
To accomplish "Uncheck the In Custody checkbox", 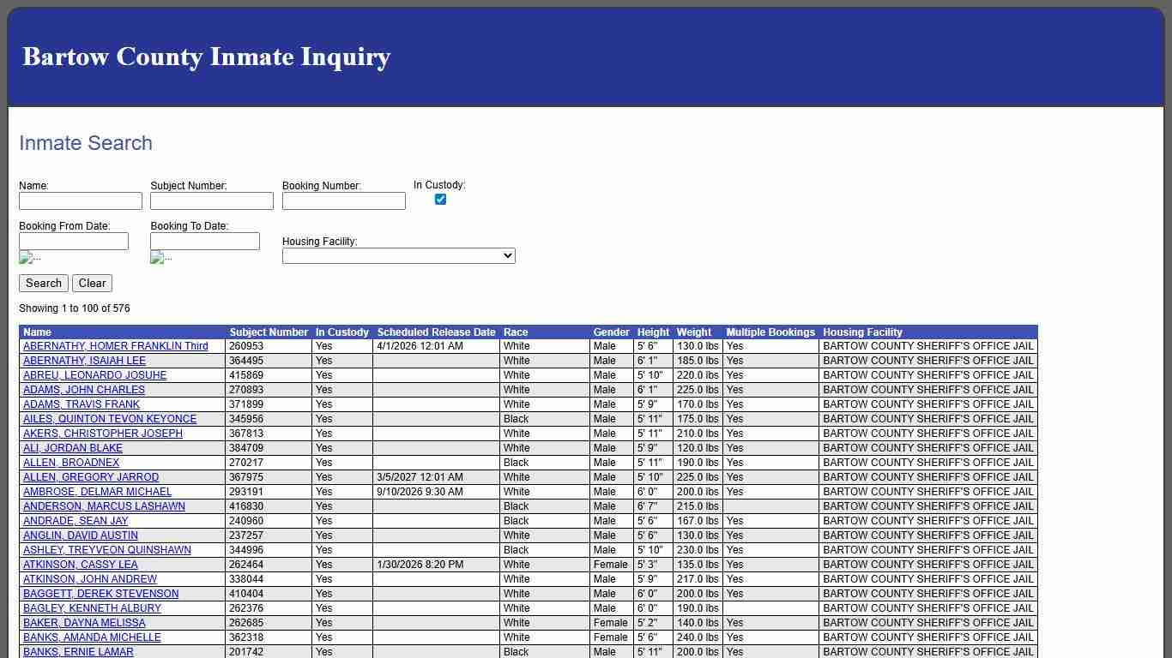I will [440, 199].
